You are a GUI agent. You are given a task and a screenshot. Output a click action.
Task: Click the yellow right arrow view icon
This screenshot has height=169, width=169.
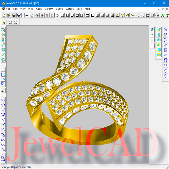pyautogui.click(x=132, y=15)
